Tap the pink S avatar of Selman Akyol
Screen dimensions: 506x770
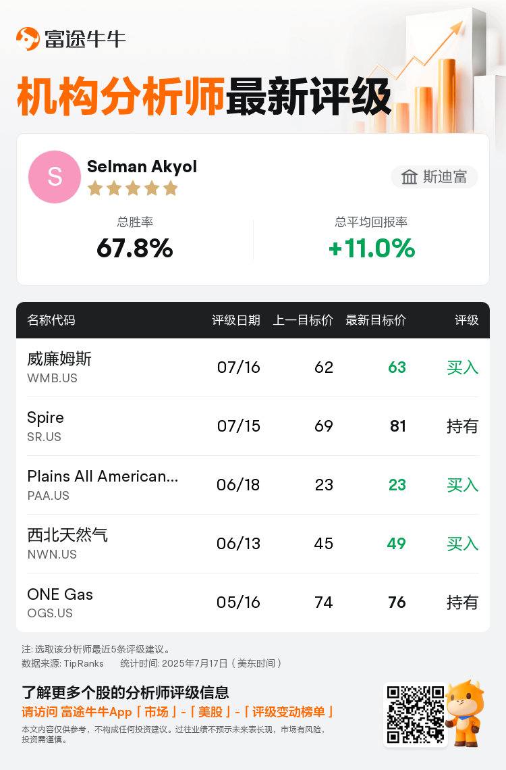pyautogui.click(x=55, y=177)
